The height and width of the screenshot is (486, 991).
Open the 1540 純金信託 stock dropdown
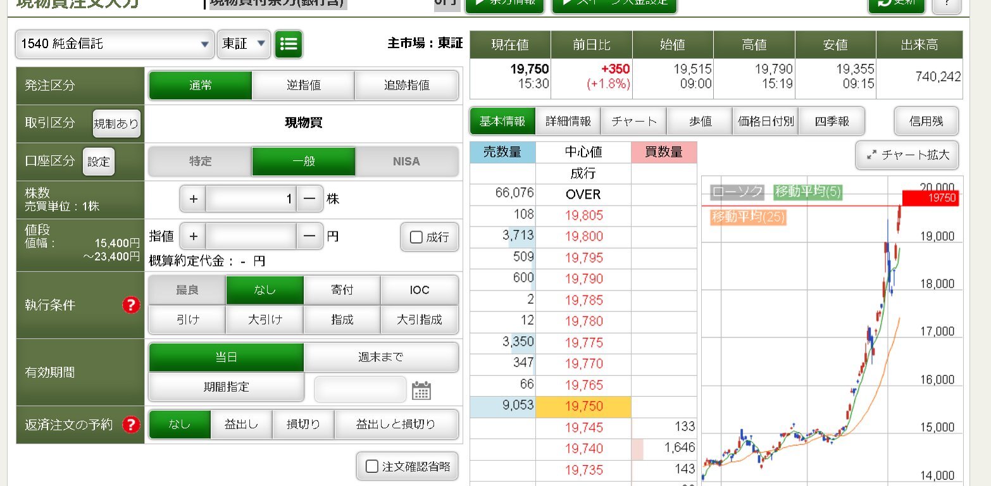coord(115,44)
